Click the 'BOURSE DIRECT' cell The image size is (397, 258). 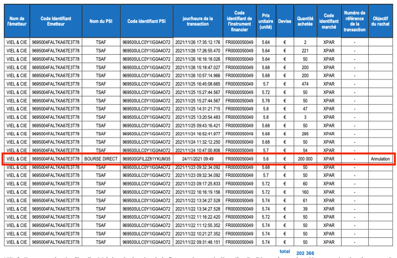101,159
